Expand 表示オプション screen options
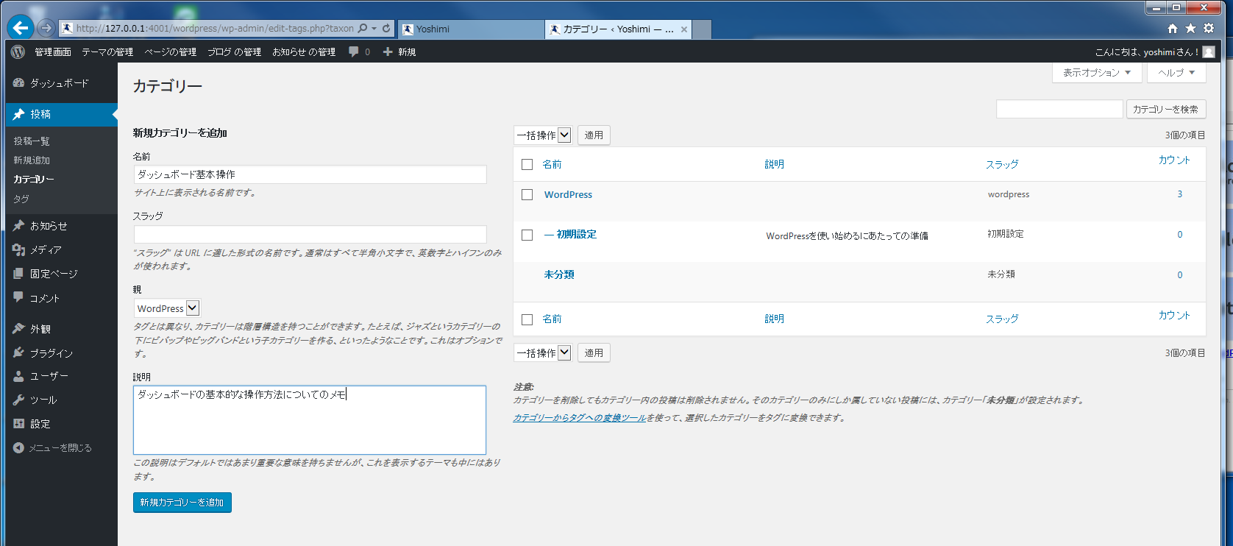1233x546 pixels. (x=1097, y=72)
